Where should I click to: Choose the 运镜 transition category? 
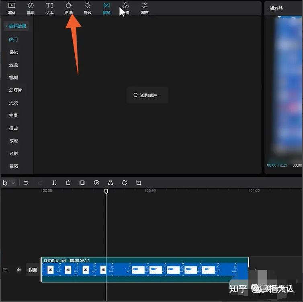click(x=13, y=65)
